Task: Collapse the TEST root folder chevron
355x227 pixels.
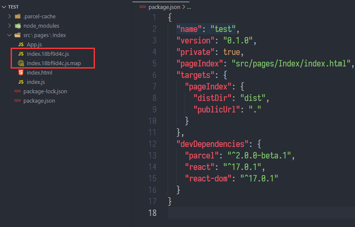Action: 4,7
